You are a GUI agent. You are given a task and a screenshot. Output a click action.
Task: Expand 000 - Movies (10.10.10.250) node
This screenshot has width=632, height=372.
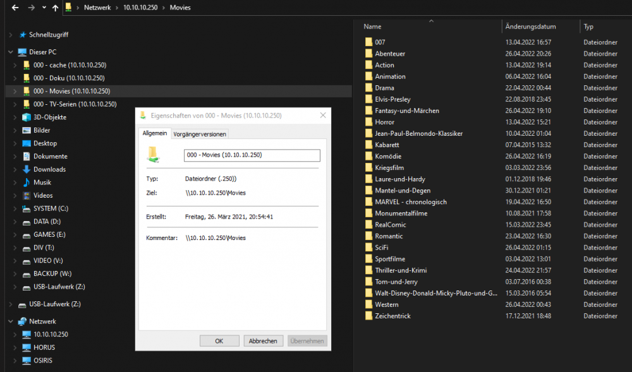[15, 92]
